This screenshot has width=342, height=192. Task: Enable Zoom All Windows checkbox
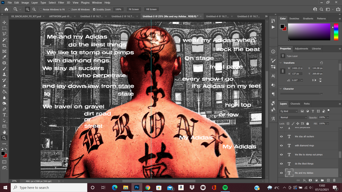[69, 9]
